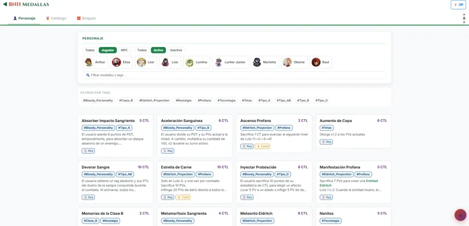Click #Tipo_B tag on Aceleración Sanguínea
469x226 pixels.
[x=203, y=128]
